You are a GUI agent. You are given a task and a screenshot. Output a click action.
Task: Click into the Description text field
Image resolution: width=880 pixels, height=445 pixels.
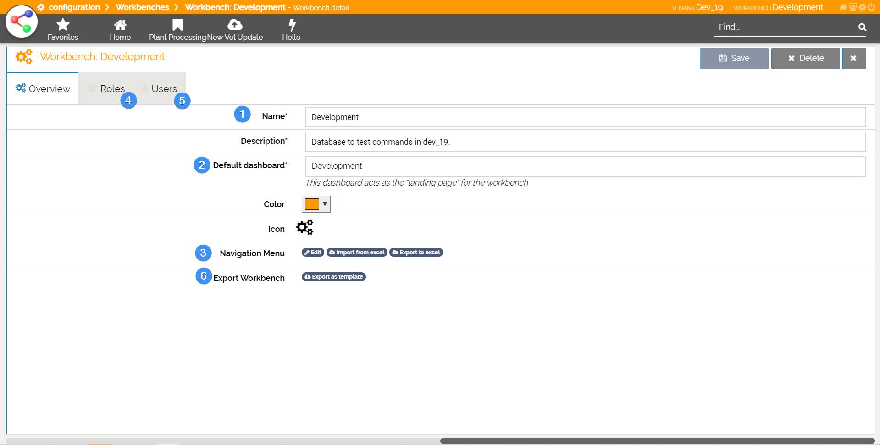click(585, 142)
